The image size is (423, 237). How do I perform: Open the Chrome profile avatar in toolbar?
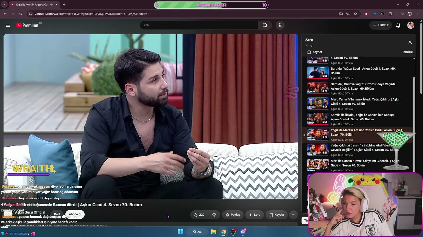tap(410, 14)
